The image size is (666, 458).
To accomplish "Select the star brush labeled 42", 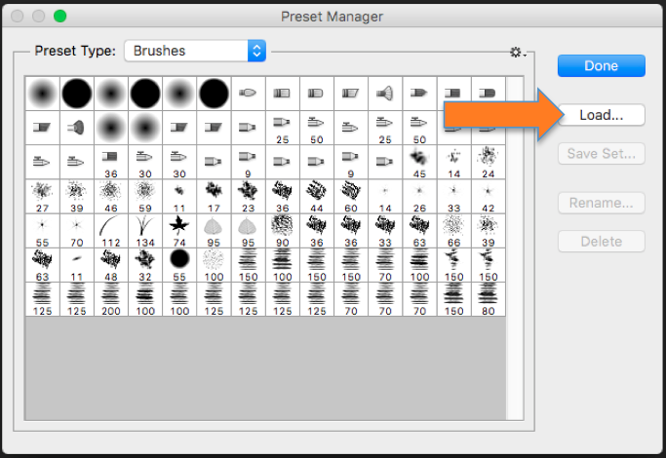I will [488, 197].
